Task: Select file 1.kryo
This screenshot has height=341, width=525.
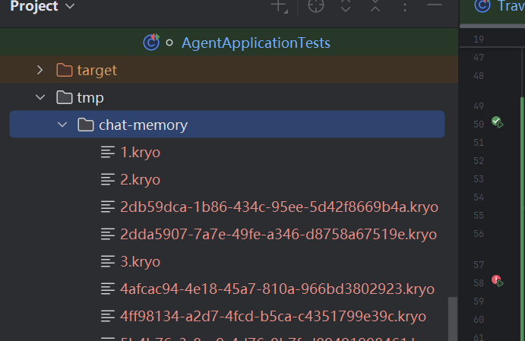Action: pyautogui.click(x=141, y=152)
